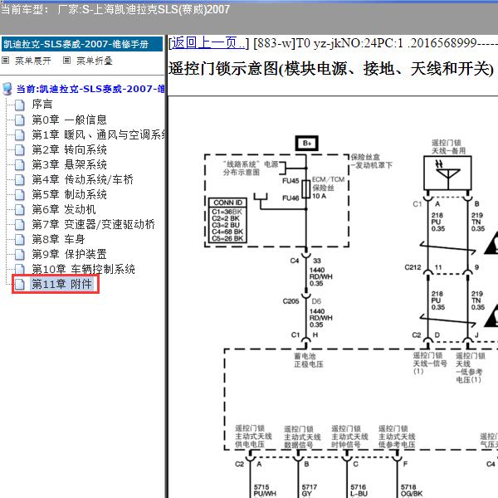Click the page icon beside 序言
498x498 pixels.
[20, 105]
